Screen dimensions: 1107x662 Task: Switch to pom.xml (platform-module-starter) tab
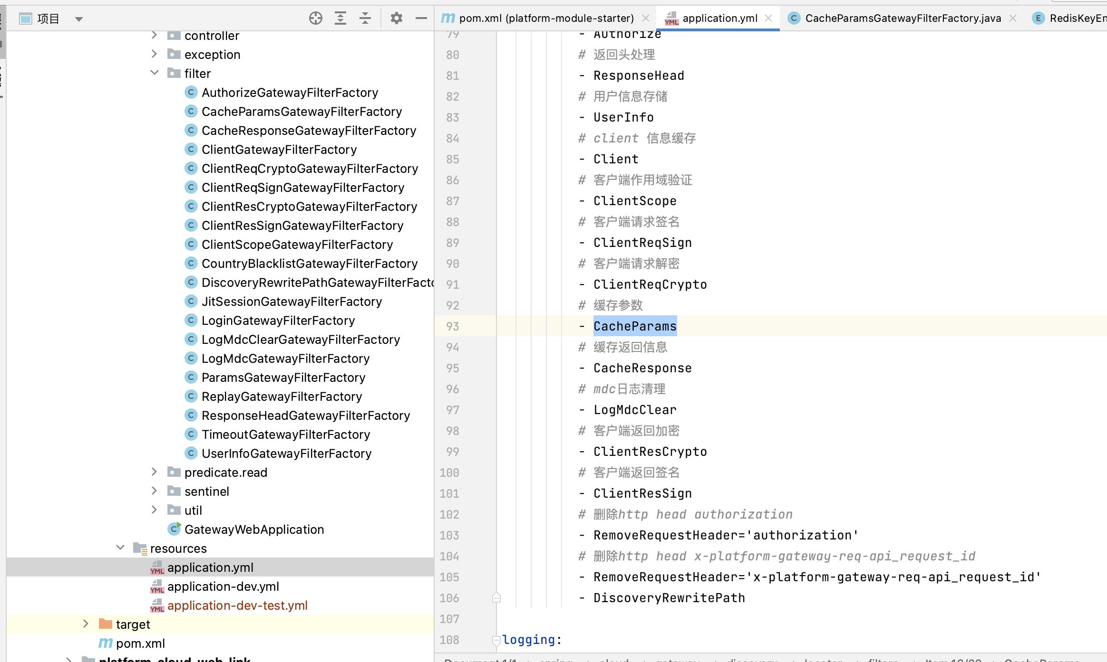tap(546, 18)
